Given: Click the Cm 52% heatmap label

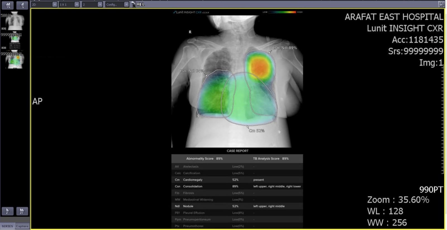Looking at the screenshot, I should pyautogui.click(x=256, y=130).
